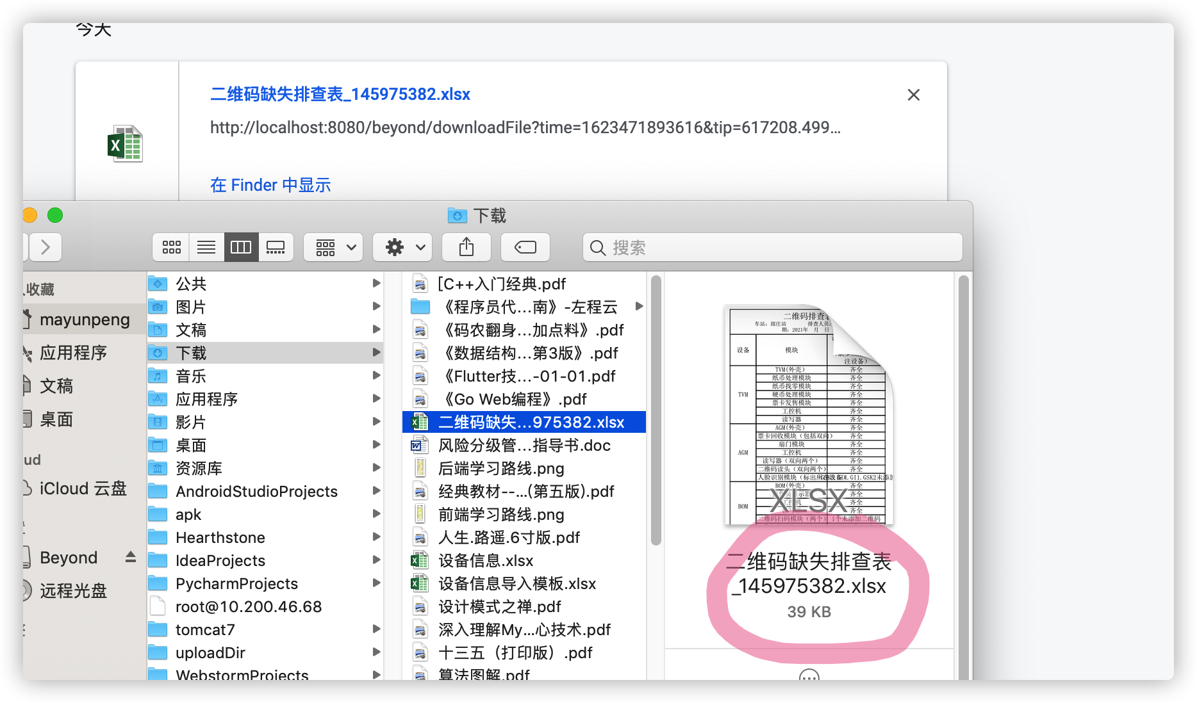Image resolution: width=1197 pixels, height=703 pixels.
Task: Open the group-by arrangement dropdown
Action: click(x=333, y=248)
